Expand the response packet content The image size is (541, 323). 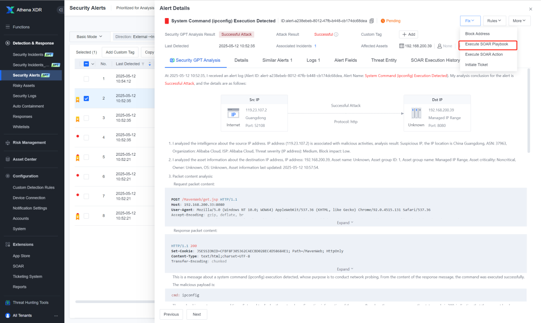[345, 269]
